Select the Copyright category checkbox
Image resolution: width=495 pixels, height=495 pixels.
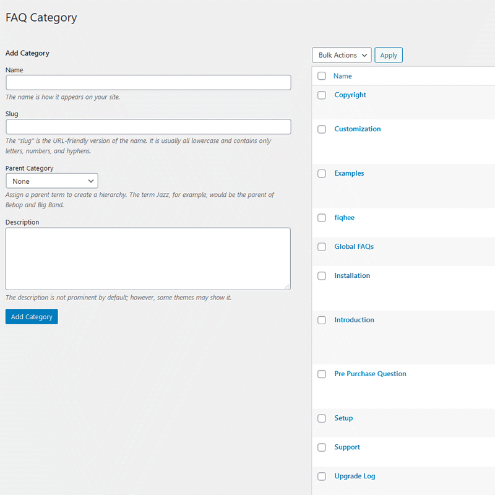tap(321, 95)
